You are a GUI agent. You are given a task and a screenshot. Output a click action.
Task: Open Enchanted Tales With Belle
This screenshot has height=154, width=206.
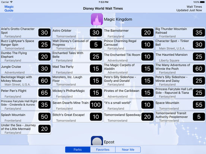[77, 57]
